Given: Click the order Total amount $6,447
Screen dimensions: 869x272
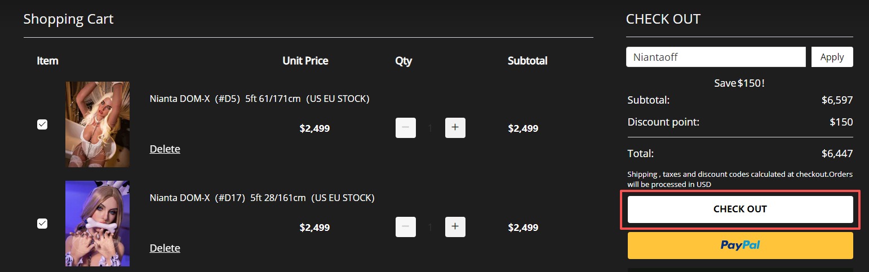Looking at the screenshot, I should click(x=837, y=153).
